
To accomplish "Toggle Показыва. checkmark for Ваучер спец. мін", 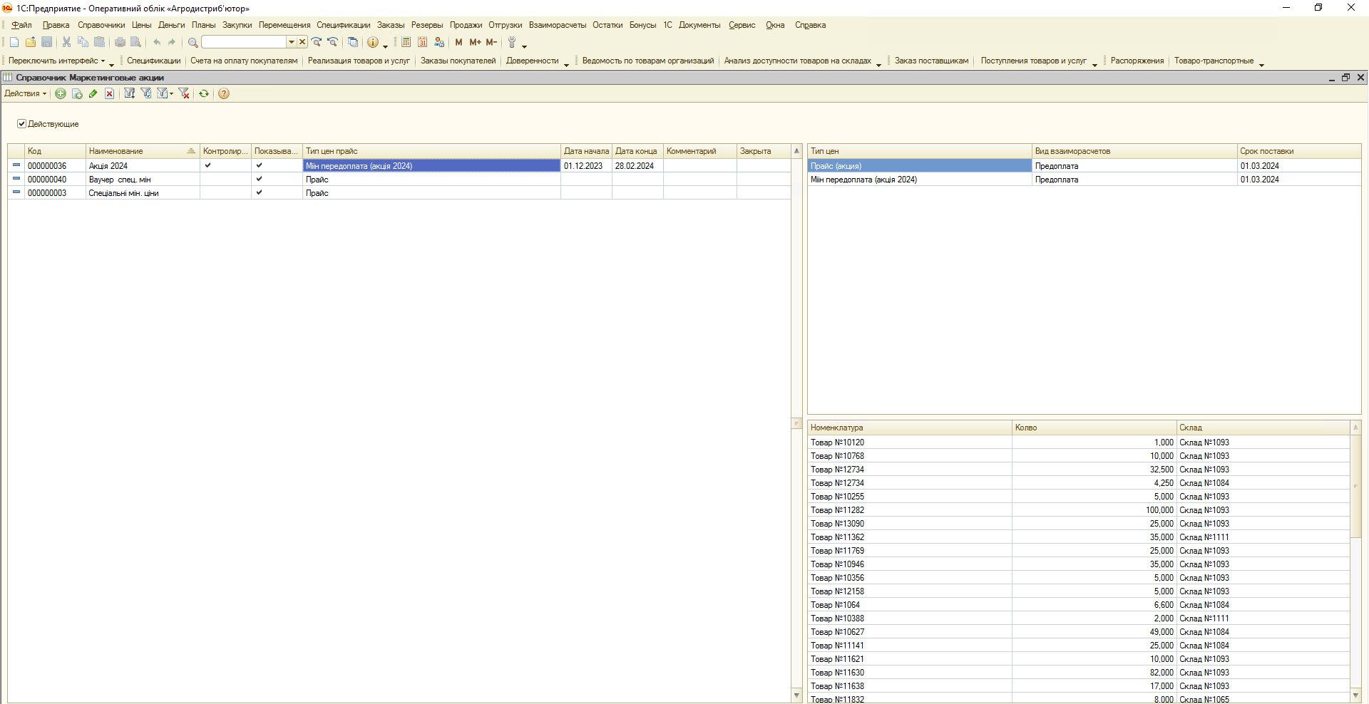I will (x=259, y=179).
